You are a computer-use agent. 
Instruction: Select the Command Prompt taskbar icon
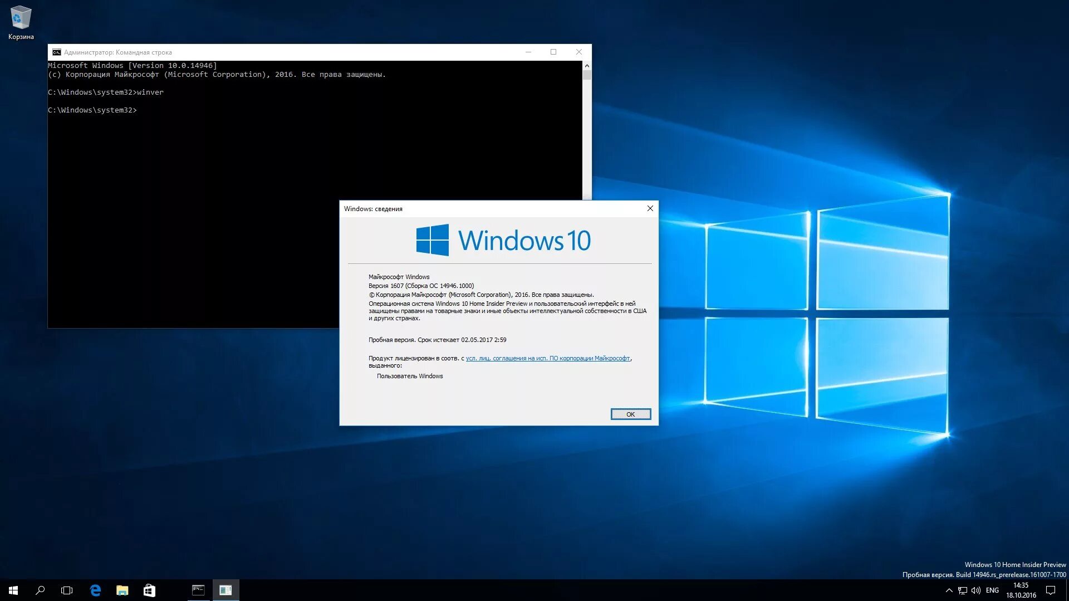point(198,590)
